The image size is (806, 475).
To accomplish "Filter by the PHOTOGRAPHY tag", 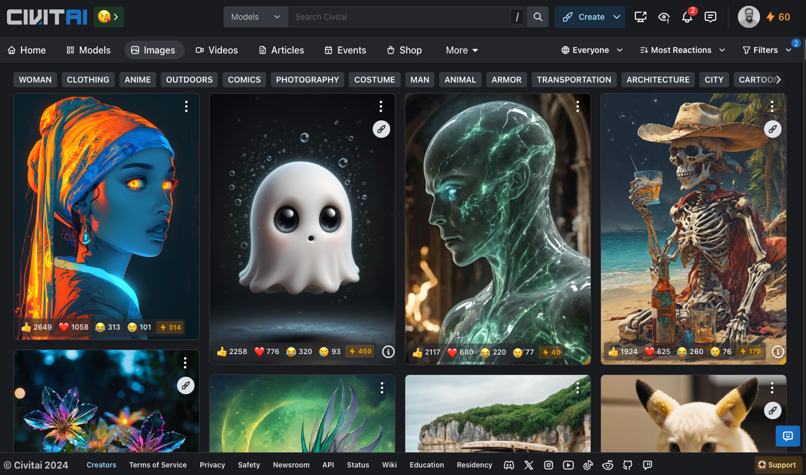I will pyautogui.click(x=307, y=80).
